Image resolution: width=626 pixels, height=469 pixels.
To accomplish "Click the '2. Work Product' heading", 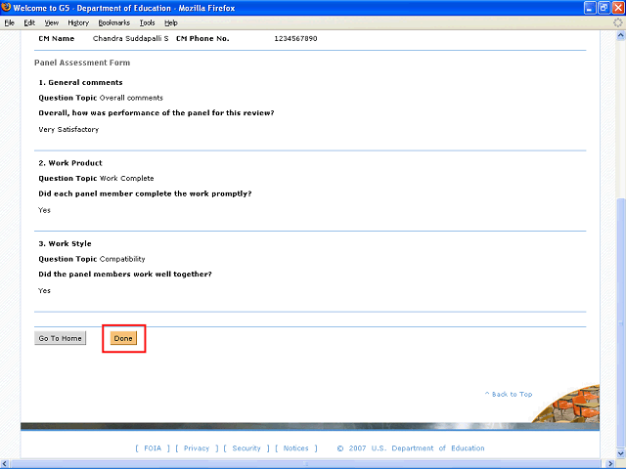I will tap(70, 163).
